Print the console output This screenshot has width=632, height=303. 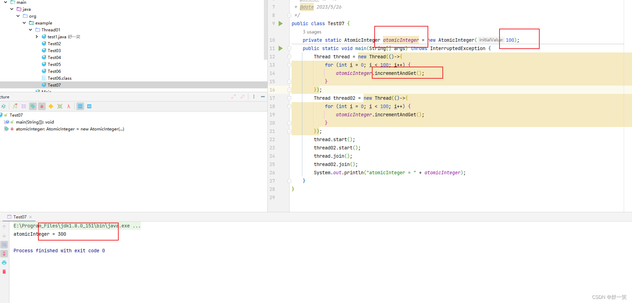tap(4, 263)
